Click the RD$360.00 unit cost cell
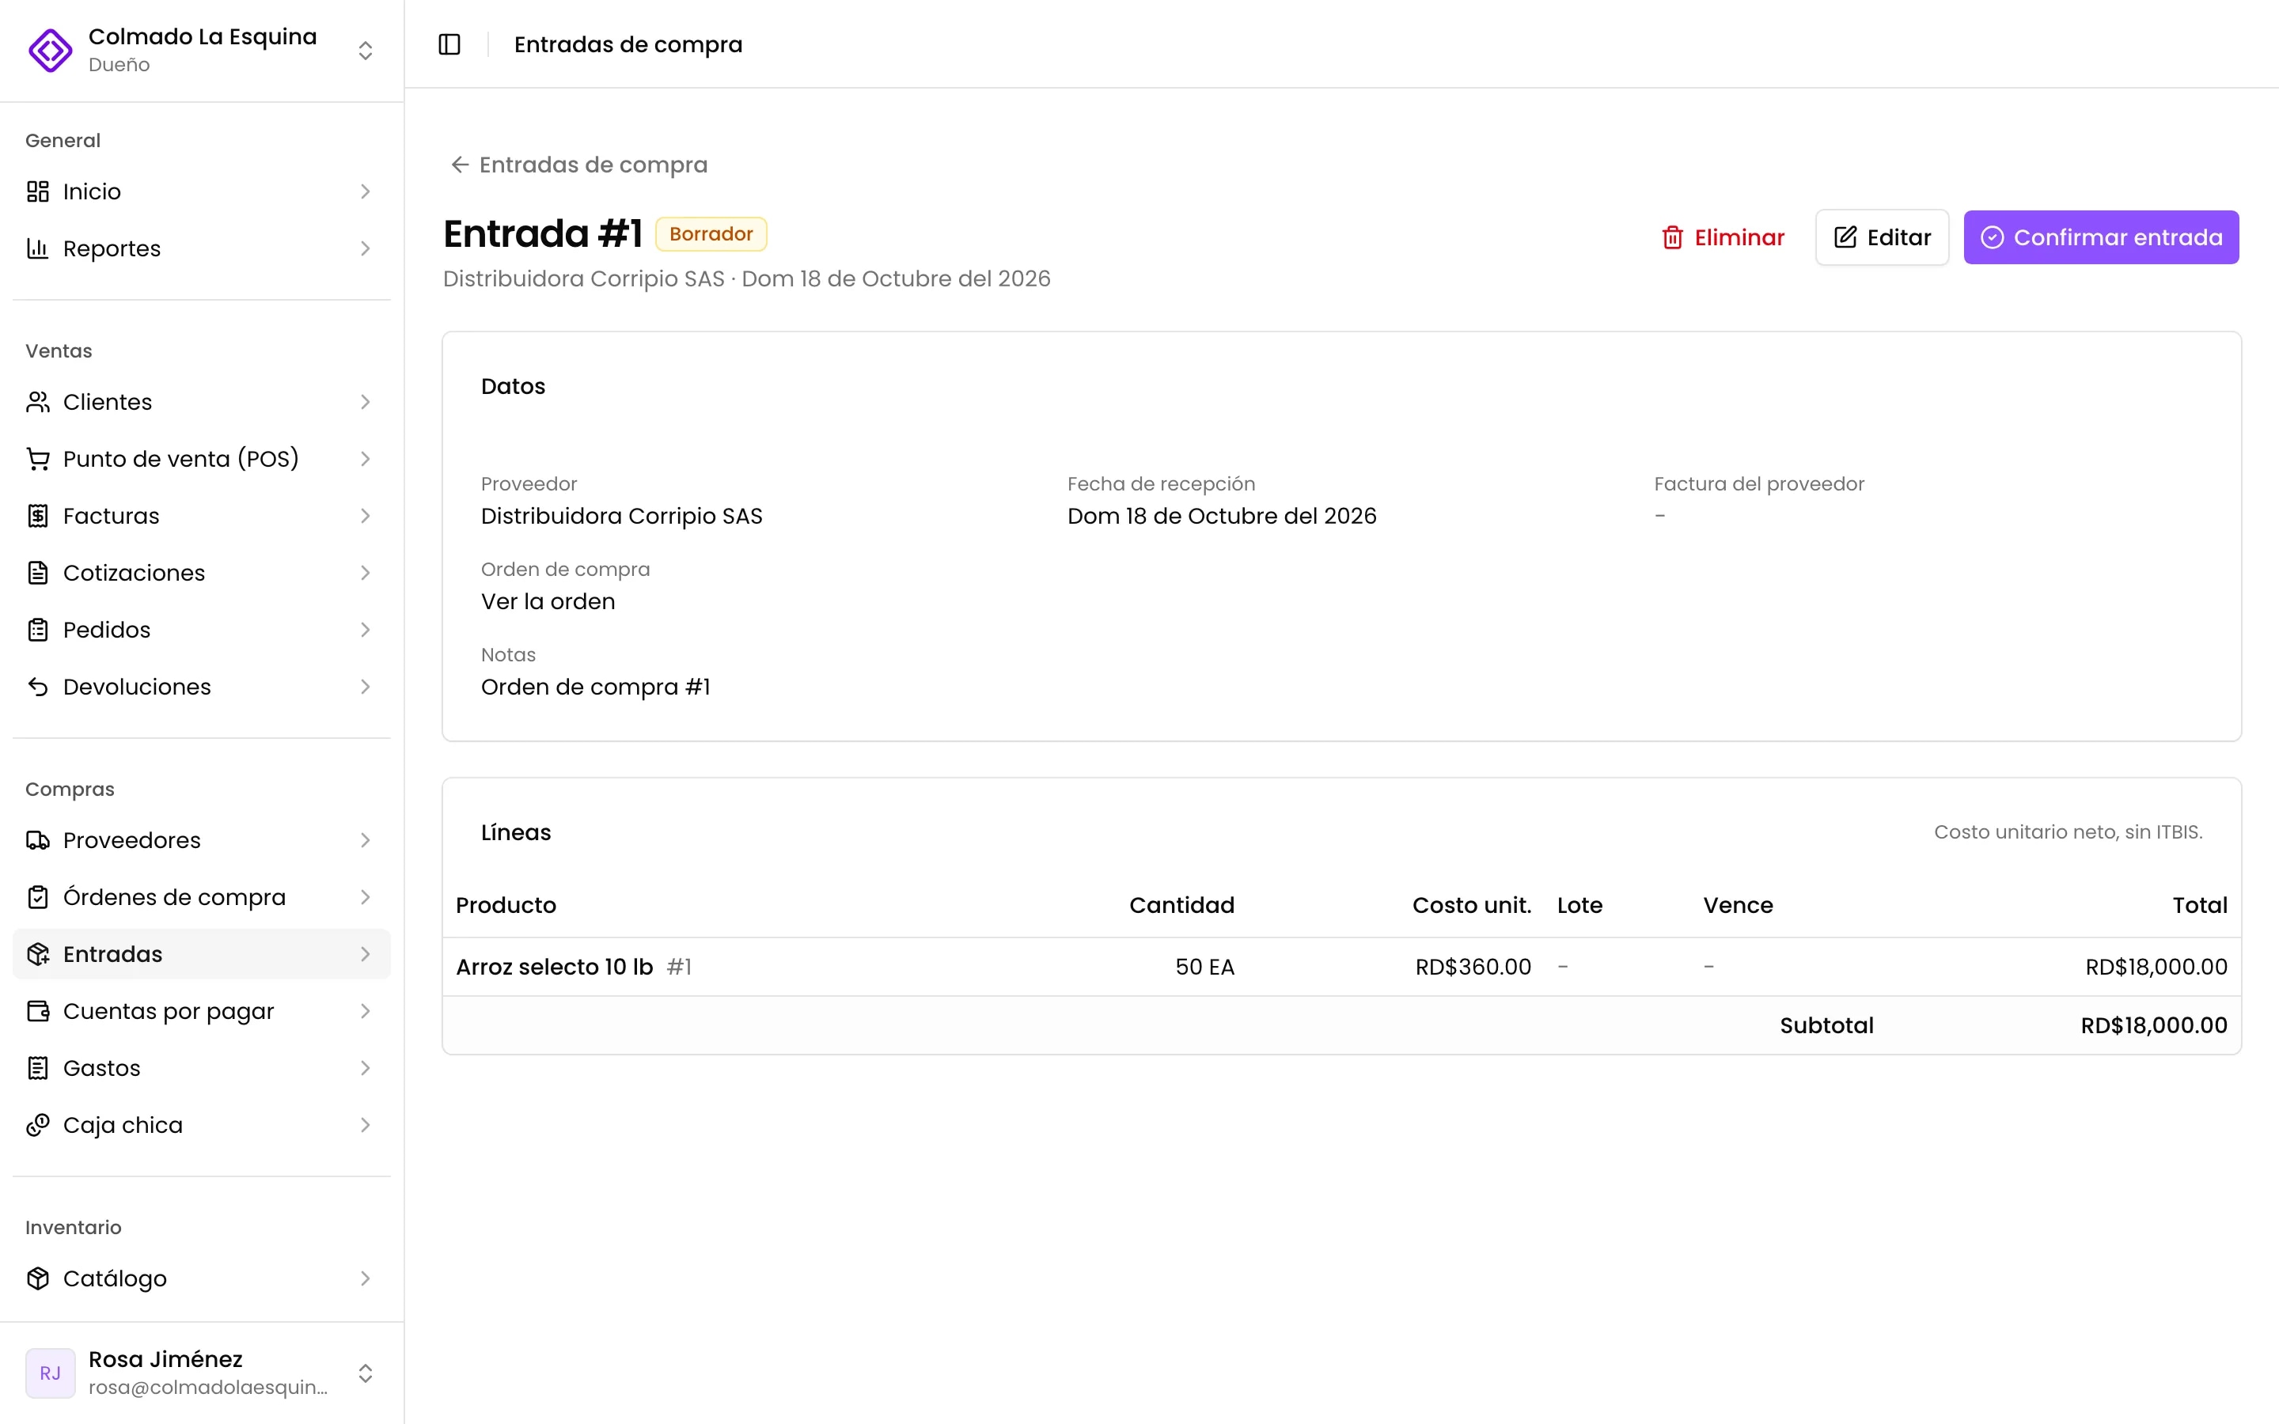The image size is (2279, 1424). coord(1473,968)
